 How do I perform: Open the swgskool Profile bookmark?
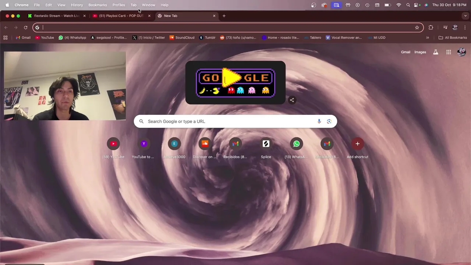(x=109, y=38)
